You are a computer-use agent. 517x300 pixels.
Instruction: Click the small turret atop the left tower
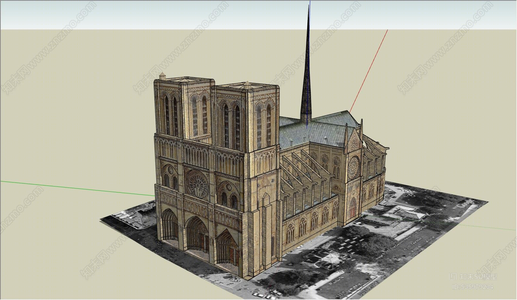tap(162, 76)
